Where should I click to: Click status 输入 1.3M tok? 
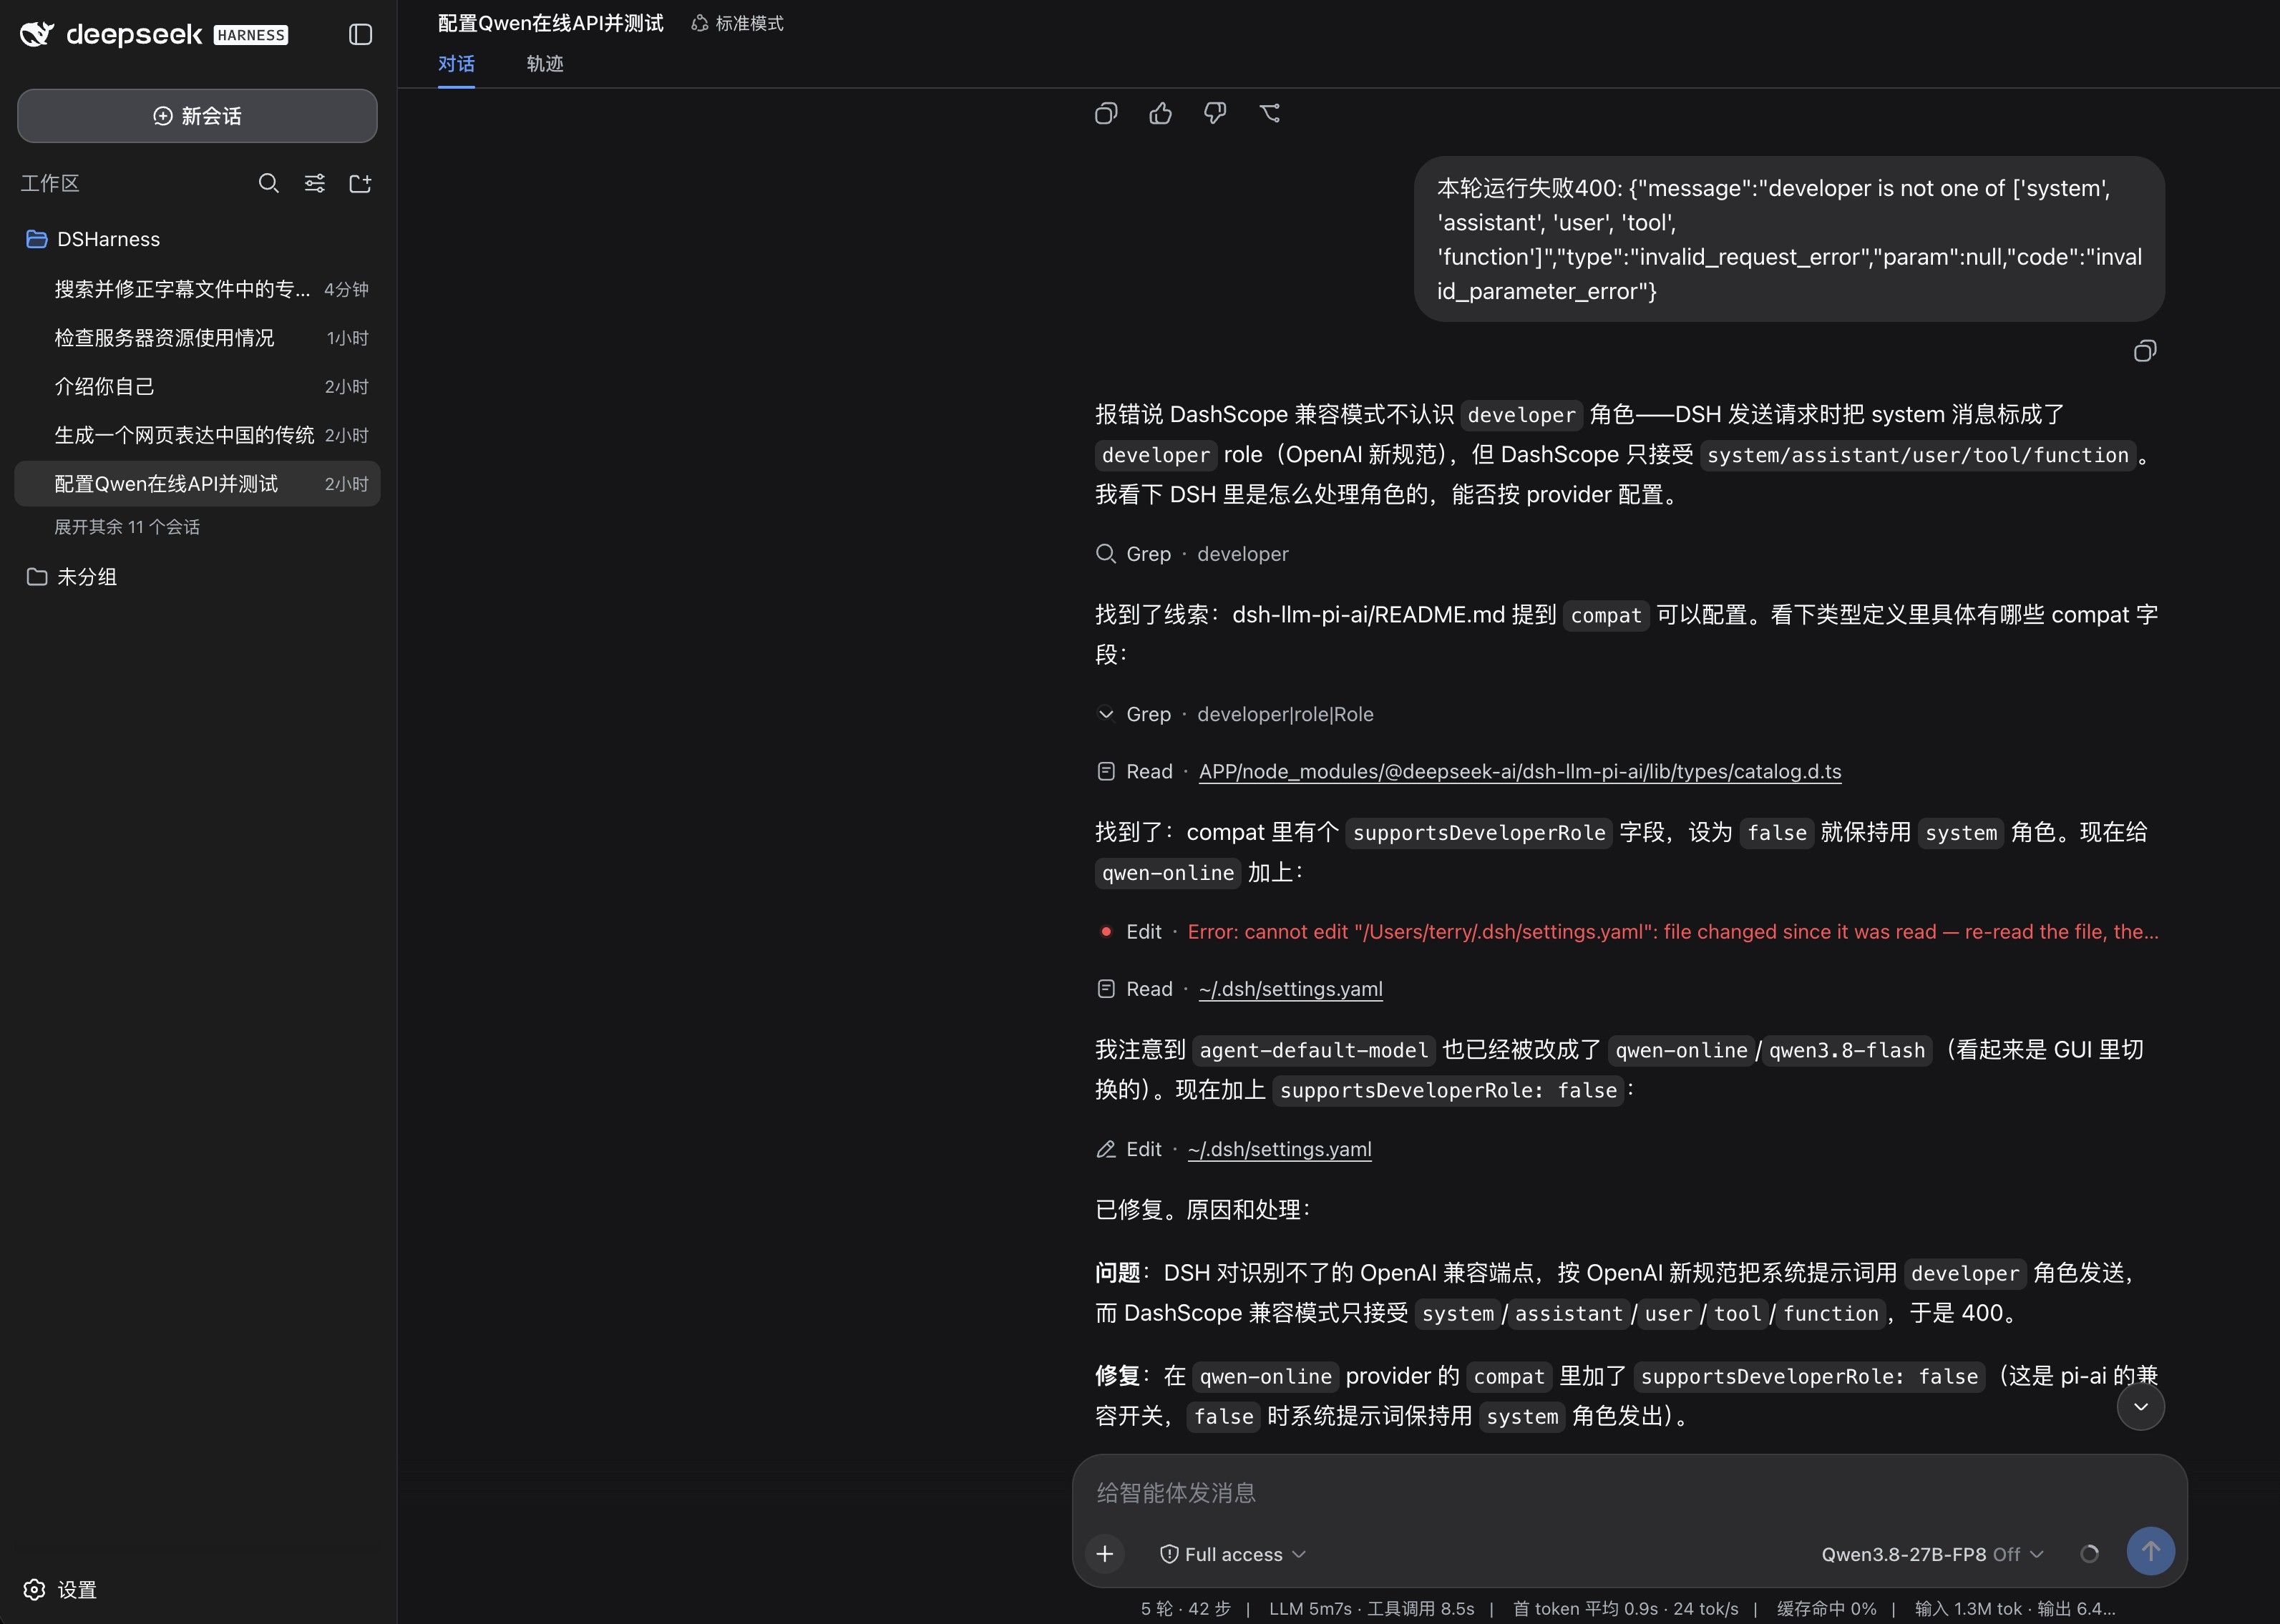click(x=1968, y=1609)
